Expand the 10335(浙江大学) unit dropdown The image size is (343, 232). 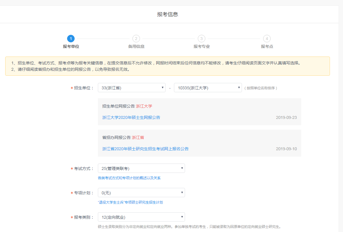click(x=208, y=87)
